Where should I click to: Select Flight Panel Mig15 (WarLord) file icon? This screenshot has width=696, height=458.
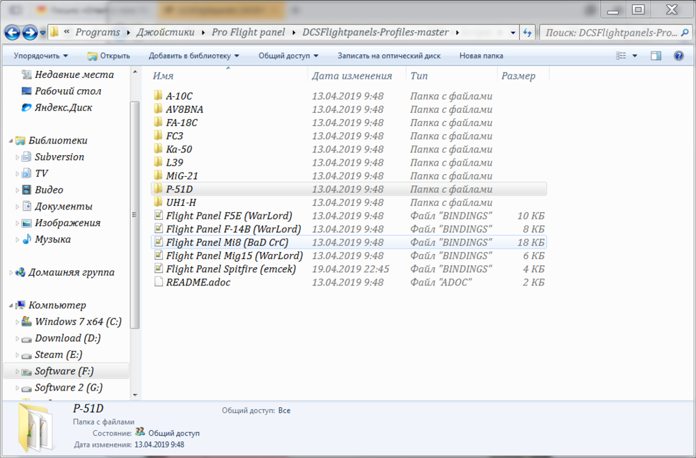pyautogui.click(x=158, y=255)
